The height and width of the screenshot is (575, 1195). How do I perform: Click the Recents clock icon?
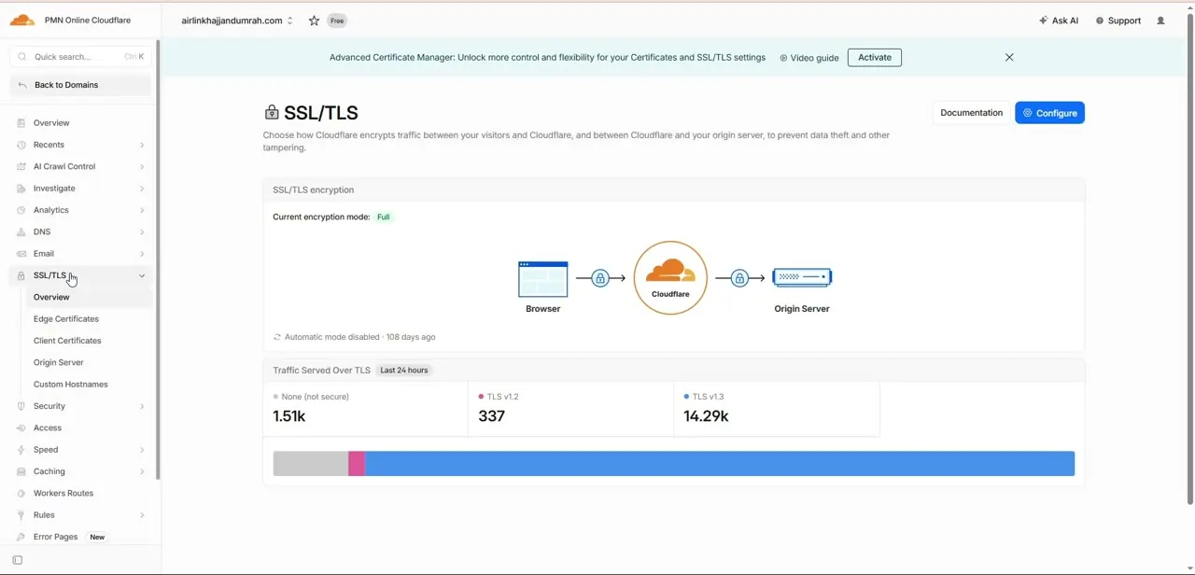(x=21, y=145)
